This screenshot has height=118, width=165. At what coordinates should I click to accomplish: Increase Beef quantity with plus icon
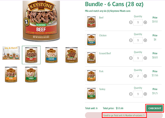pos(145,22)
